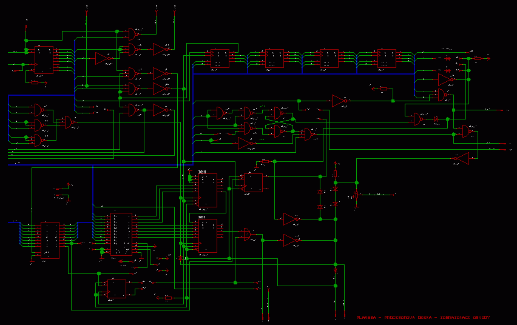Click the diode following the right-side NAND gate
This screenshot has height=325, width=517.
click(436, 119)
